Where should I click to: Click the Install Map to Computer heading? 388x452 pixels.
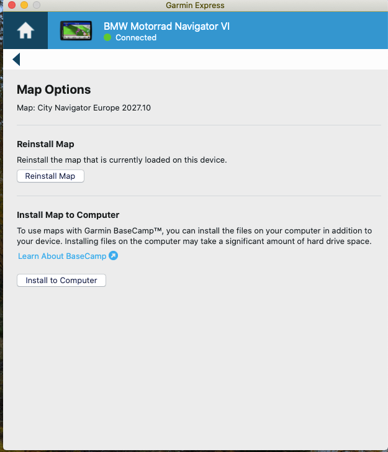[68, 215]
